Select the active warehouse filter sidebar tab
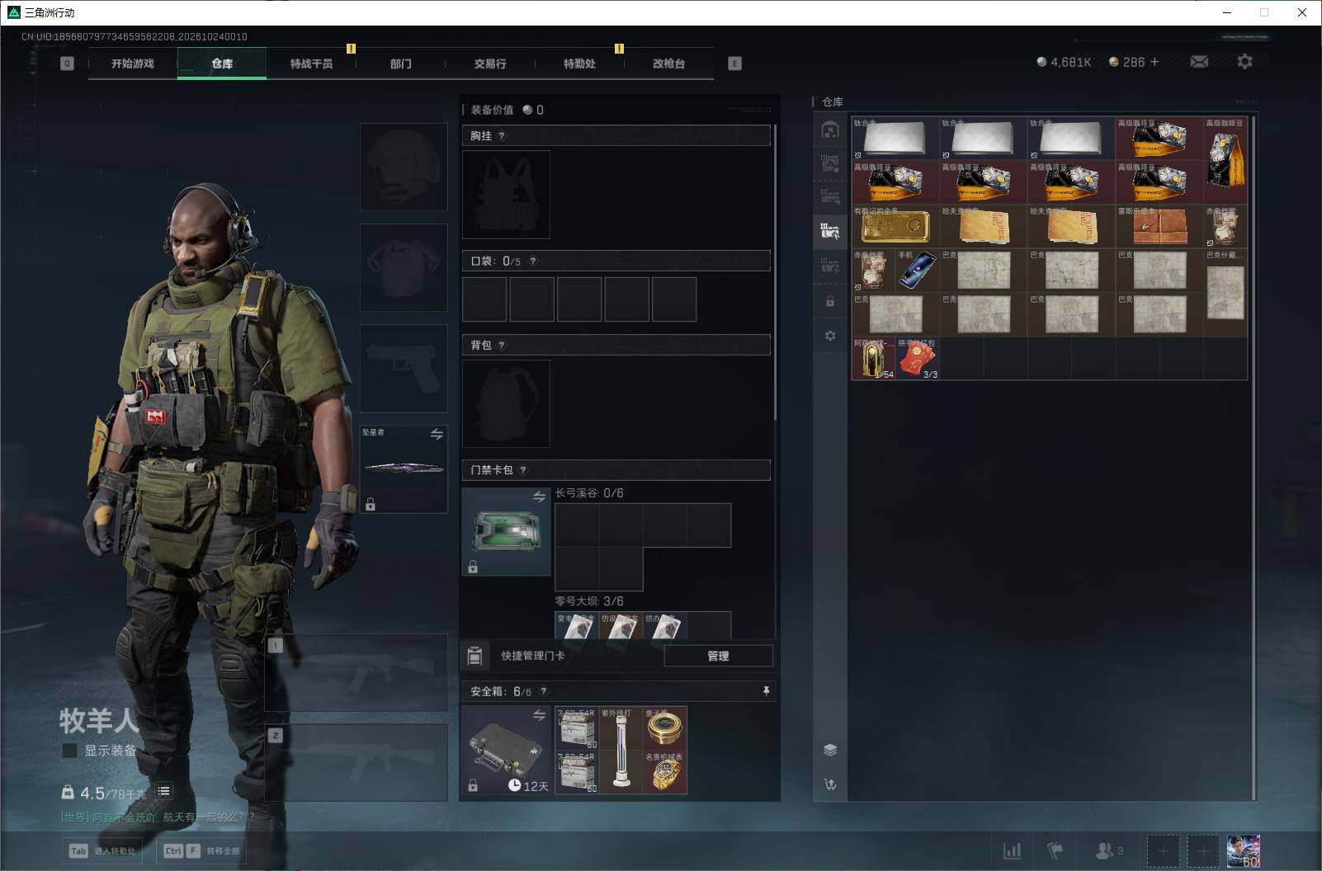The width and height of the screenshot is (1322, 871). tap(830, 231)
